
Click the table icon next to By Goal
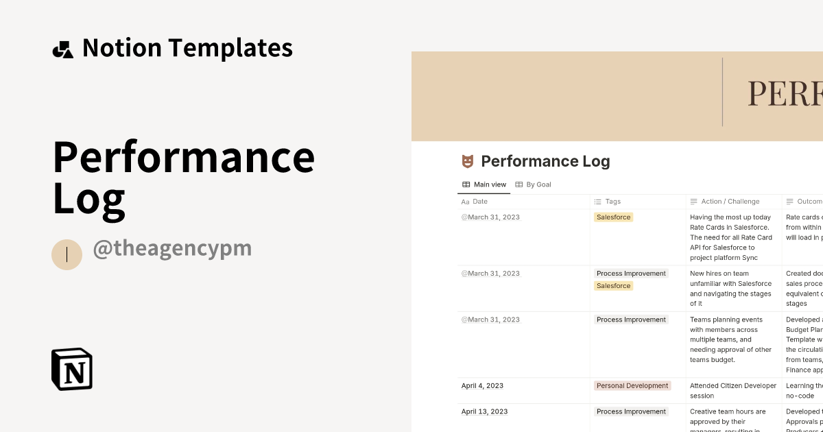click(519, 184)
